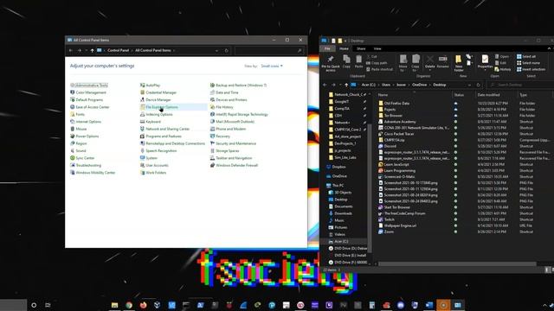This screenshot has width=554, height=311.
Task: Click the Sync Center green icon
Action: 73,158
